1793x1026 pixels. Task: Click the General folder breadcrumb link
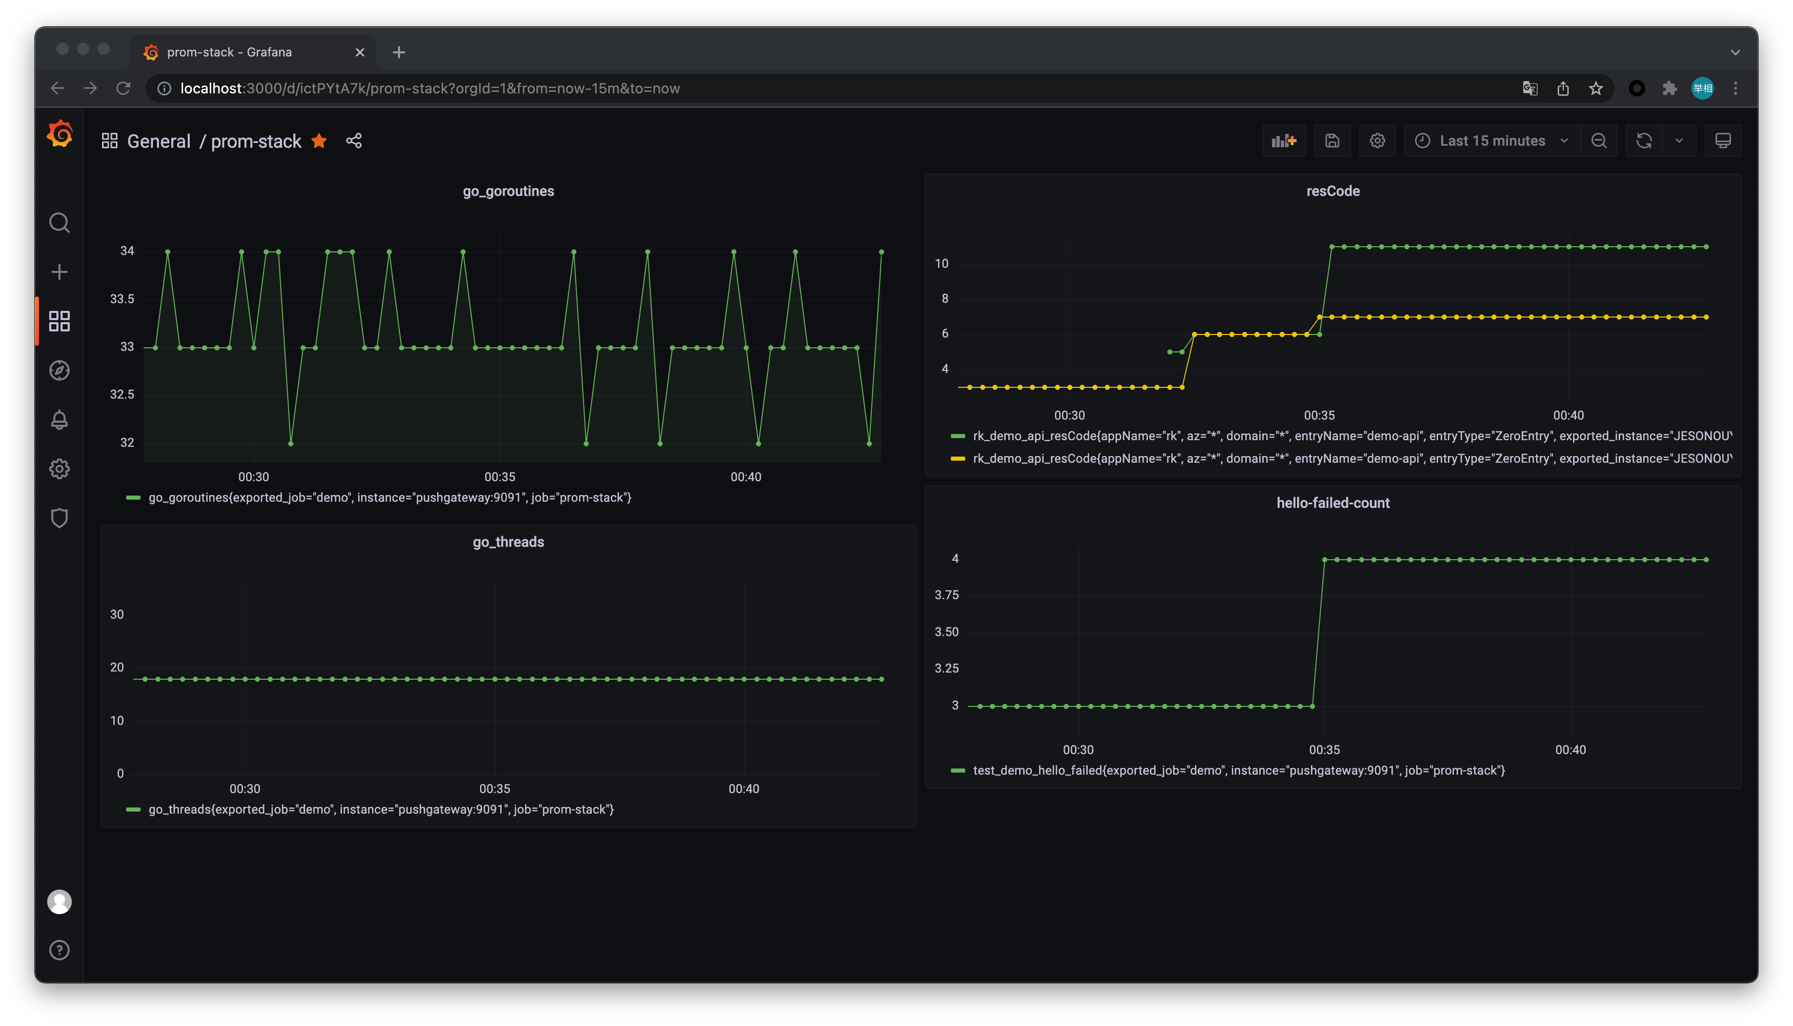tap(158, 142)
